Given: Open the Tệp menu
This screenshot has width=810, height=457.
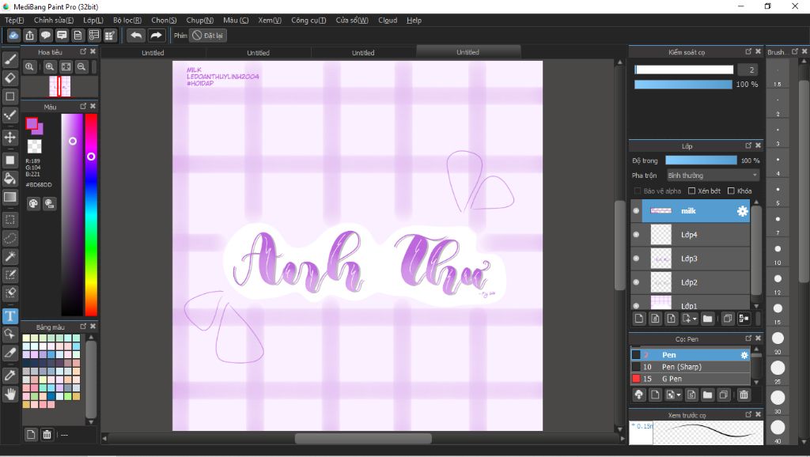Looking at the screenshot, I should point(14,20).
